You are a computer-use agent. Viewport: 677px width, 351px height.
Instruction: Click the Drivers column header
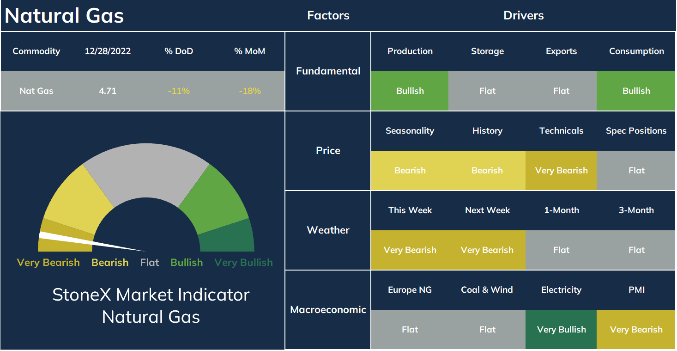pos(523,16)
